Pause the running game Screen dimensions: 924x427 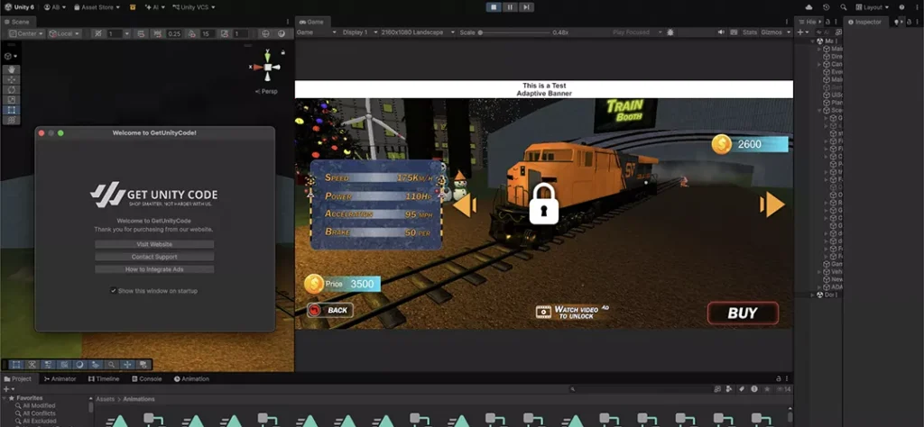tap(511, 7)
